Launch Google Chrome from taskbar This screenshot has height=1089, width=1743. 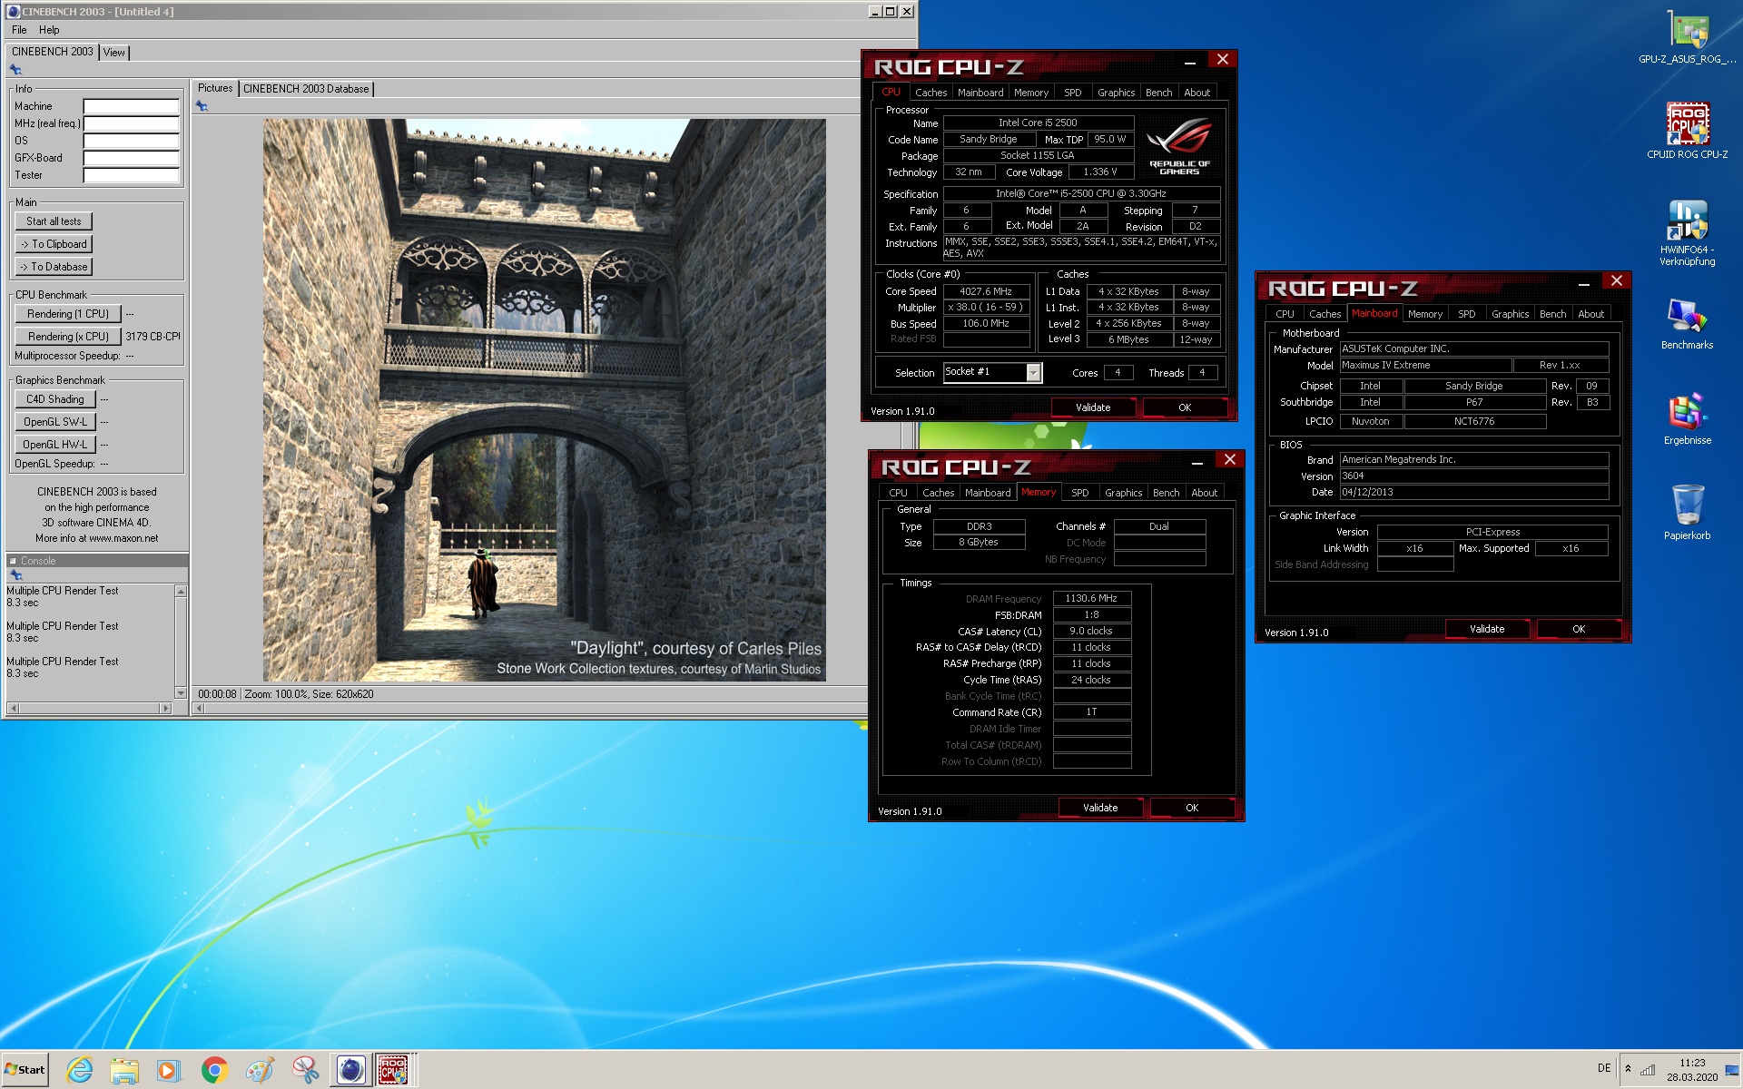[214, 1070]
